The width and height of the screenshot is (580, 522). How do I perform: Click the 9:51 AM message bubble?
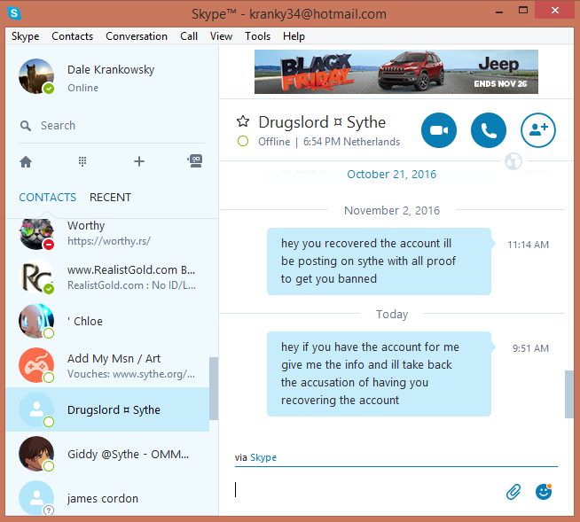pyautogui.click(x=379, y=374)
